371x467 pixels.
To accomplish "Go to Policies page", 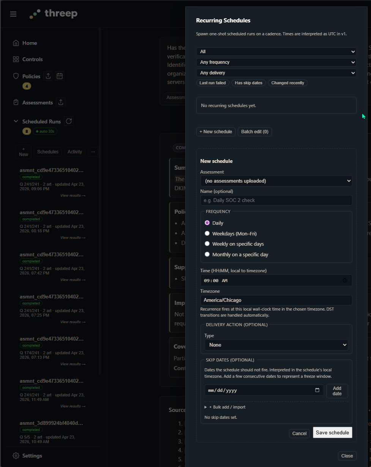I will (x=31, y=76).
